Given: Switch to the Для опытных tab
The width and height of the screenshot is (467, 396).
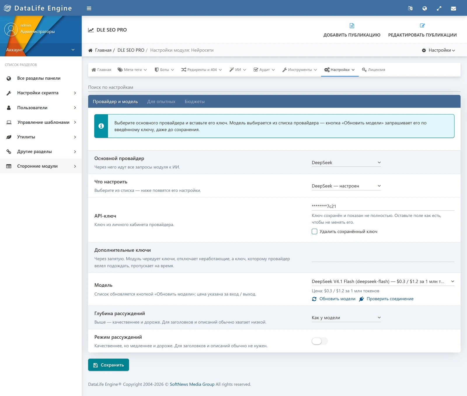Looking at the screenshot, I should pos(161,102).
